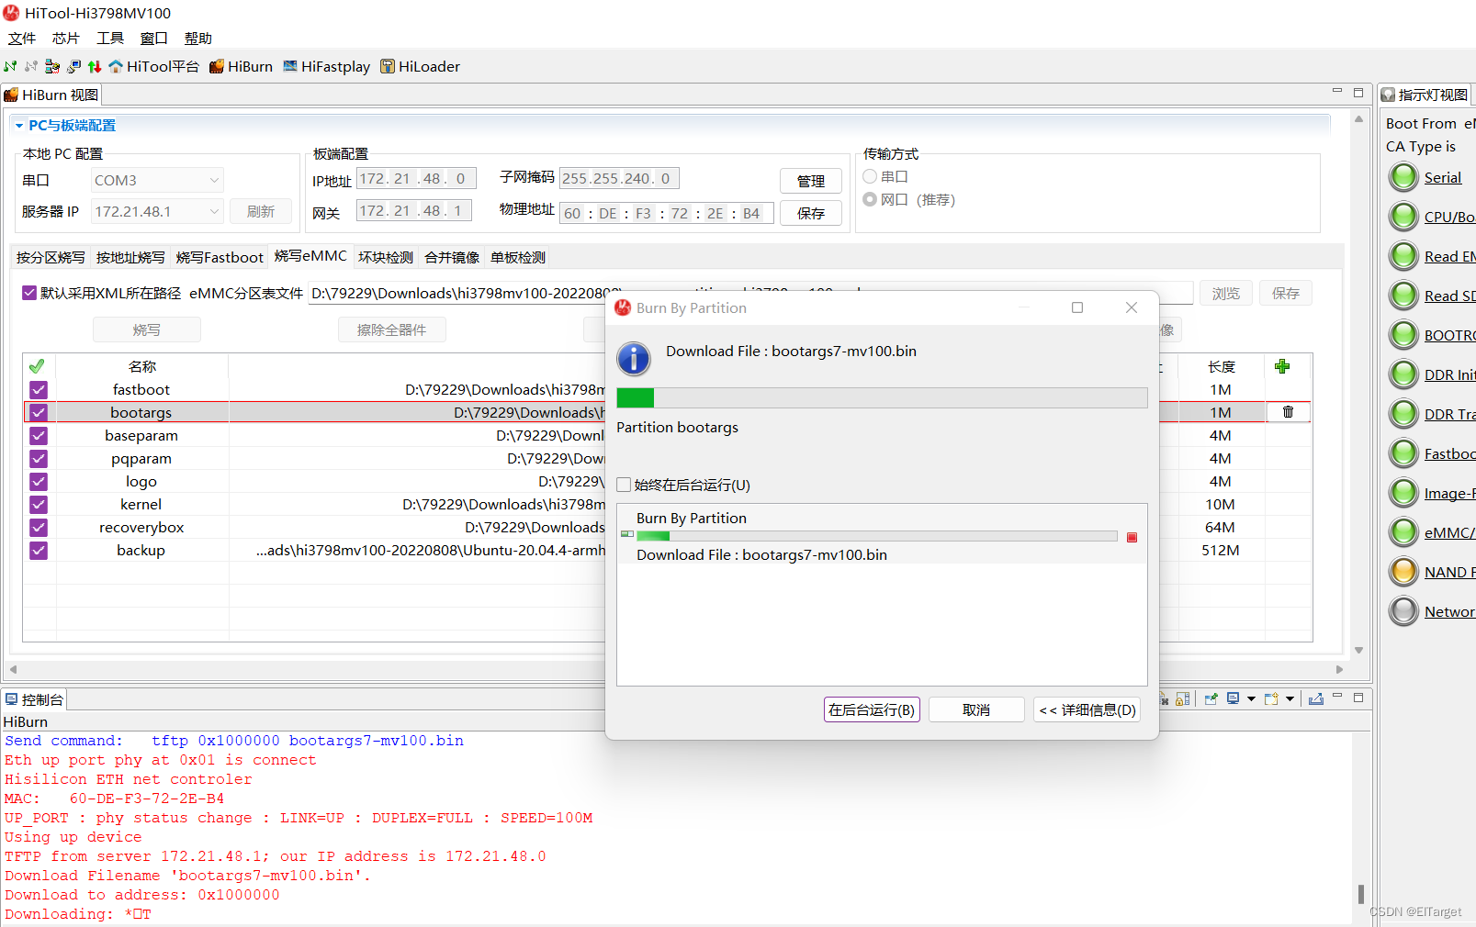This screenshot has width=1476, height=927.
Task: Select 网口 (推荐) radio button
Action: click(870, 199)
